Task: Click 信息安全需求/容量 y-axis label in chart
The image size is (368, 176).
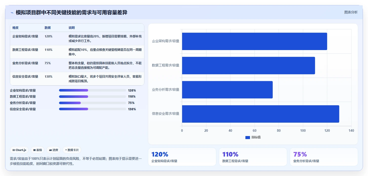Action: point(166,114)
